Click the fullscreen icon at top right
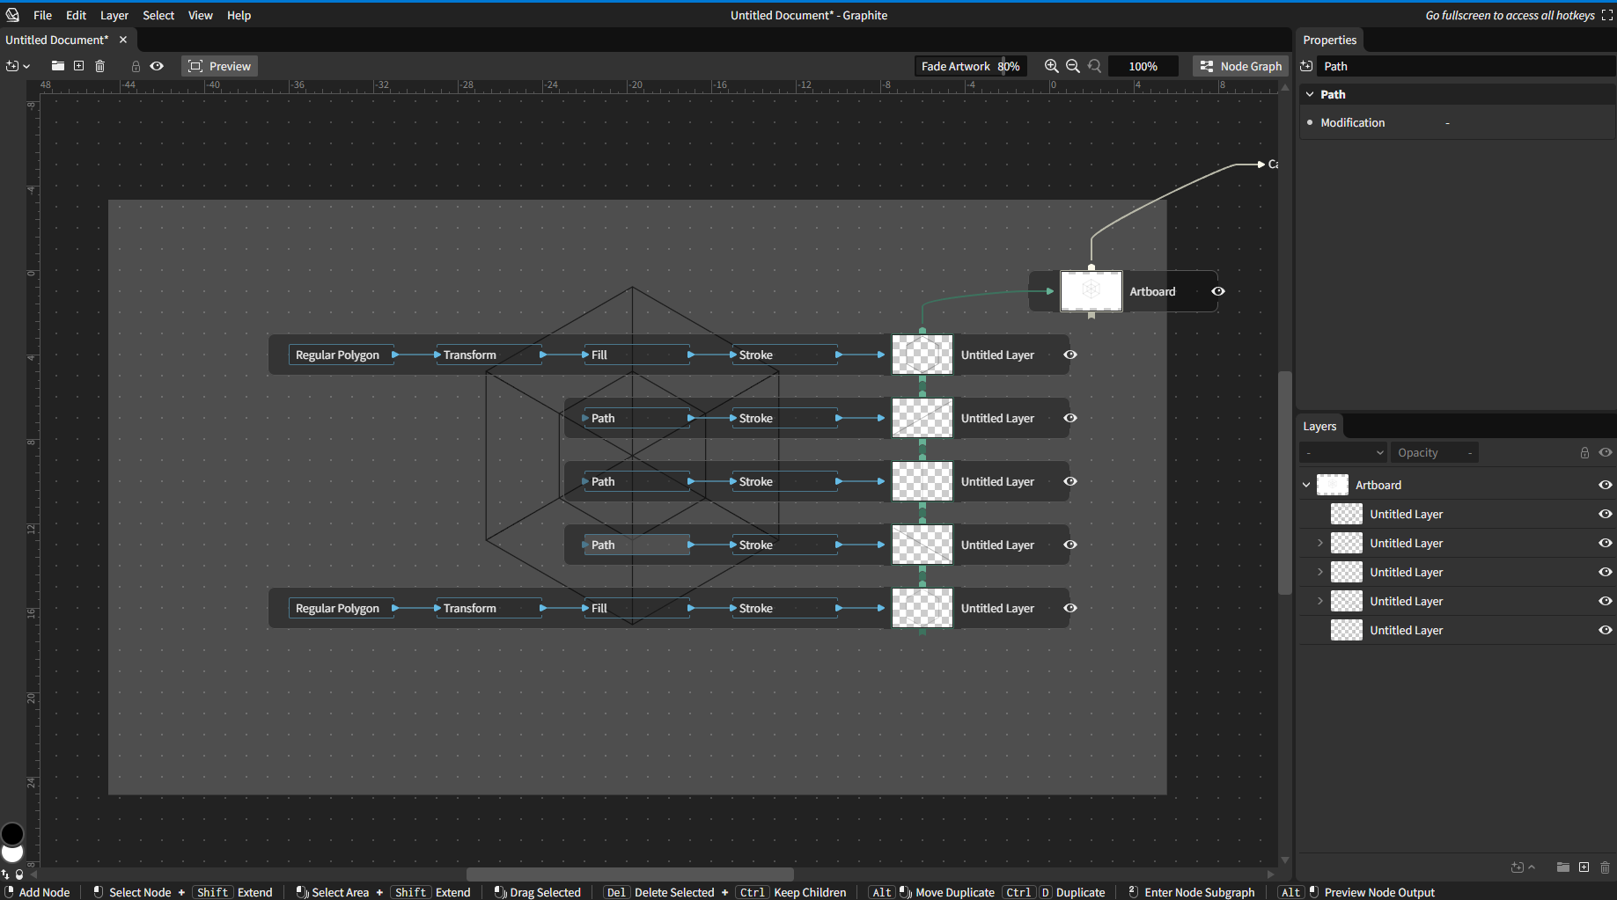 click(1607, 15)
